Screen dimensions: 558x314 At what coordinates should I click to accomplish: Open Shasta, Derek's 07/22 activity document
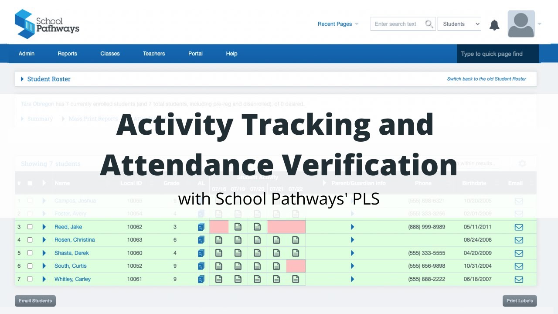[296, 253]
